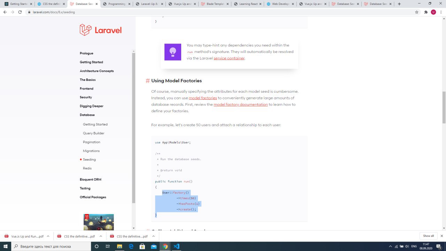Click the browser forward arrow

pyautogui.click(x=13, y=12)
